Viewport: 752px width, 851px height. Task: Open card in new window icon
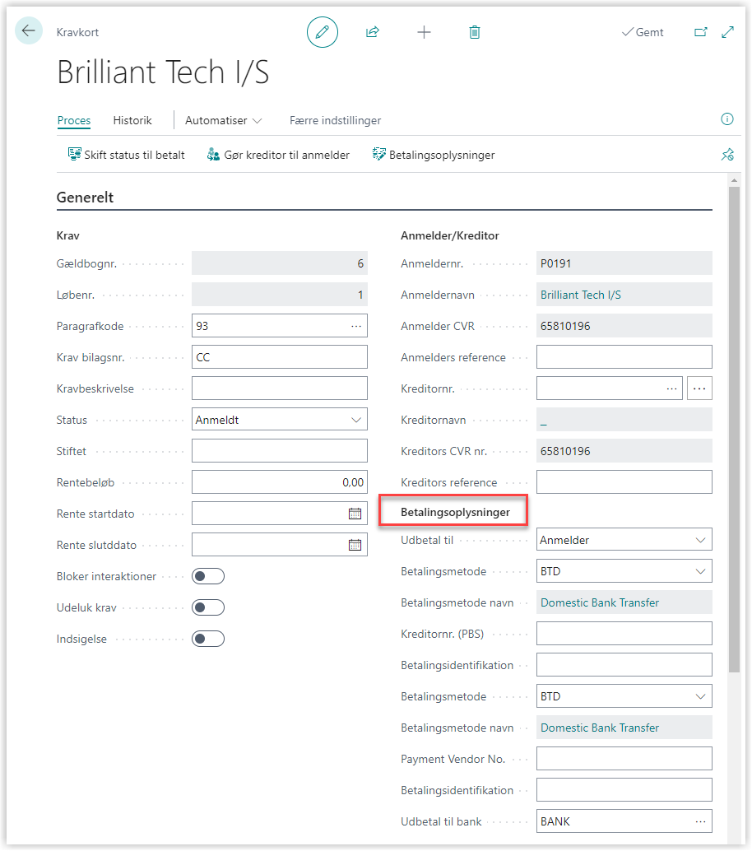[x=701, y=32]
